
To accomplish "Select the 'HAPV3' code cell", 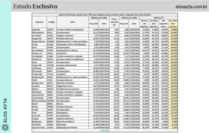I will (x=52, y=30).
